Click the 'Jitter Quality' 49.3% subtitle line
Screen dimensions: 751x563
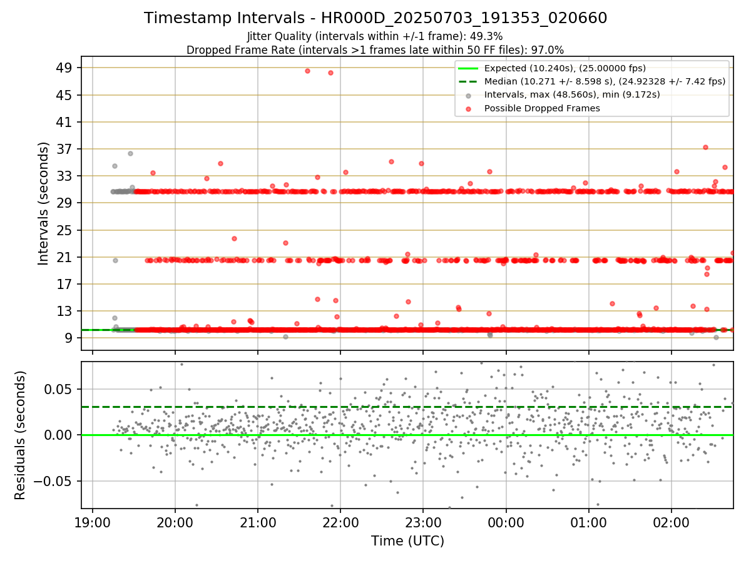tap(375, 36)
